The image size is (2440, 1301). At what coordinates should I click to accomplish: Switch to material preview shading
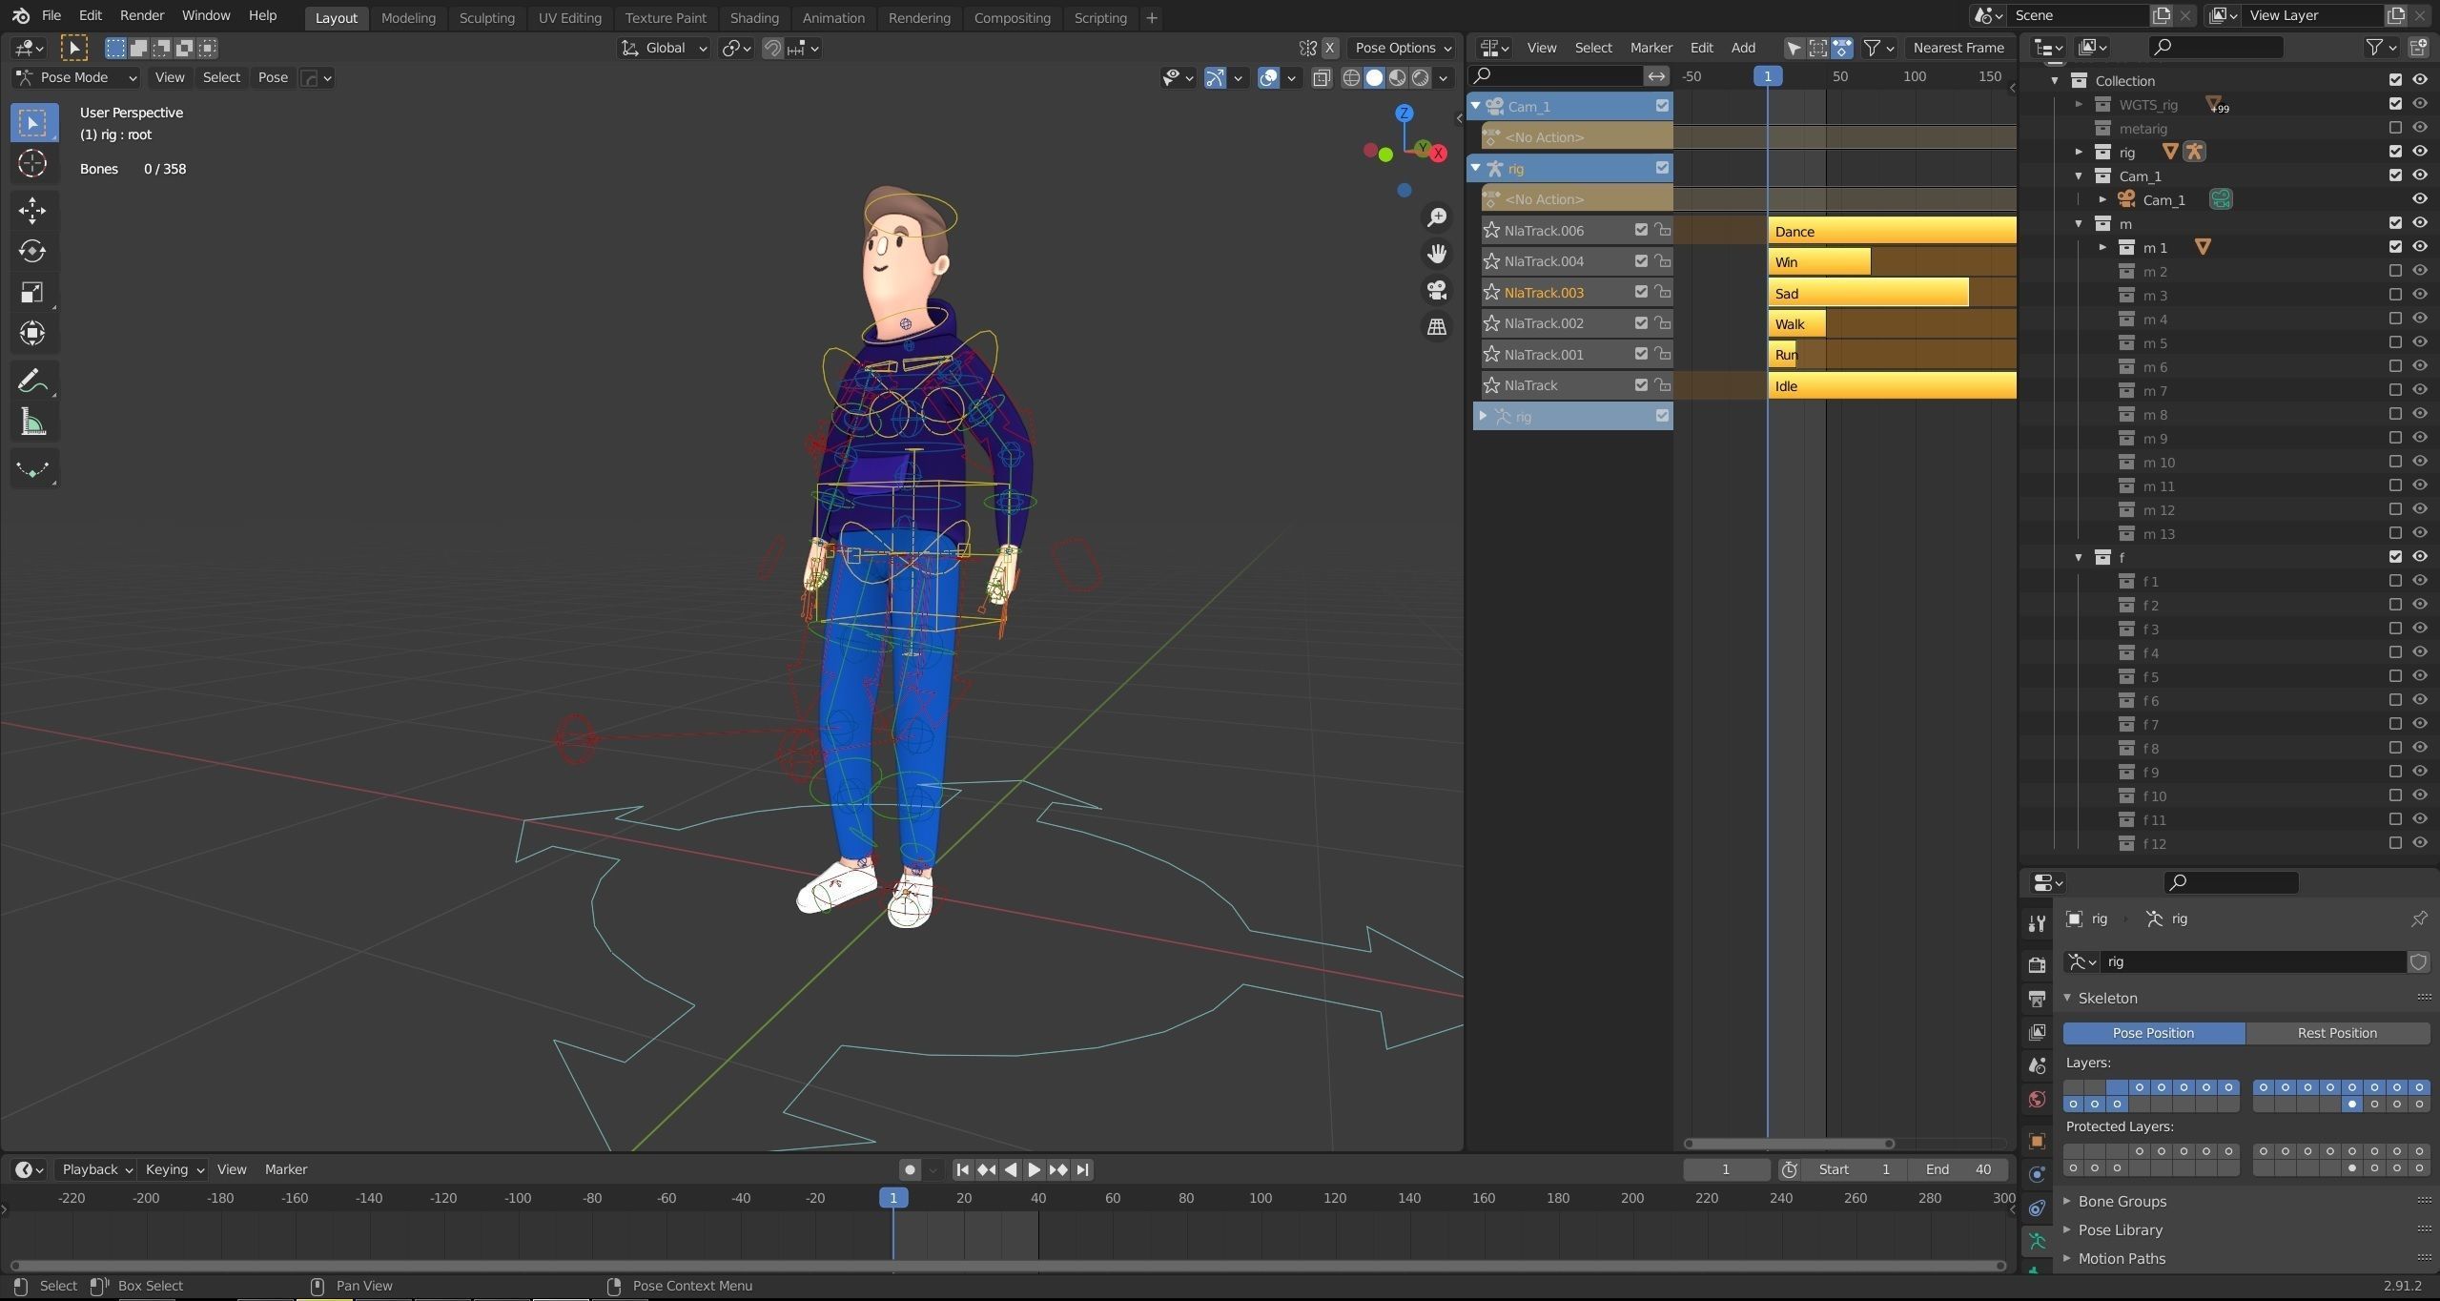(x=1397, y=78)
